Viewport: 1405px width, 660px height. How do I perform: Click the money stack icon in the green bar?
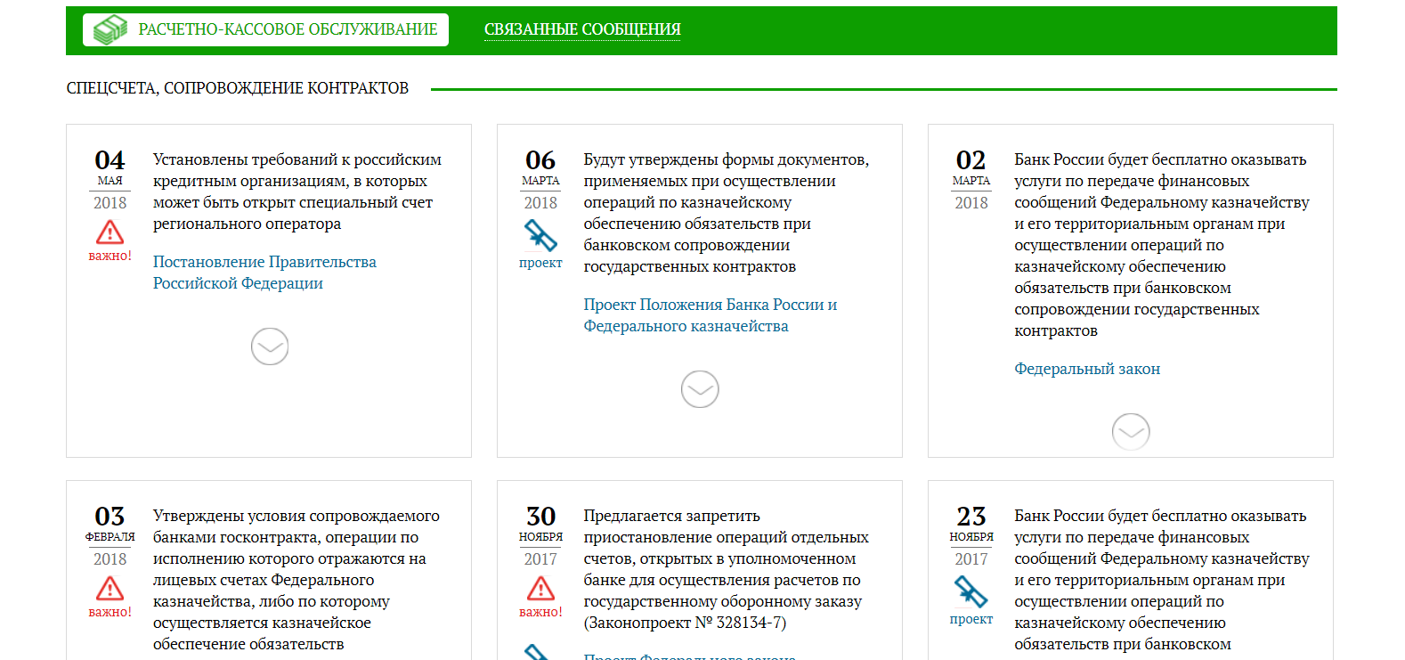111,29
